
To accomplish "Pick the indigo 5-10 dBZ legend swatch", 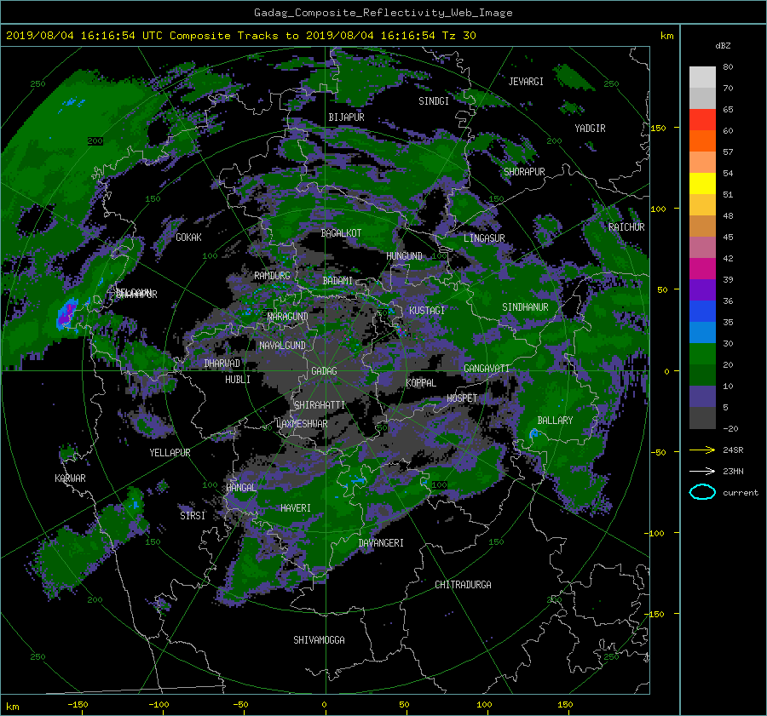I will coord(702,397).
